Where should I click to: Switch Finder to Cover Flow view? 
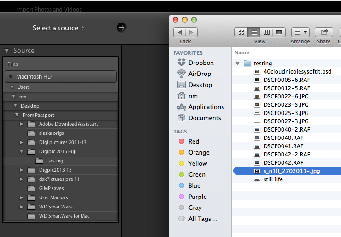pyautogui.click(x=279, y=32)
